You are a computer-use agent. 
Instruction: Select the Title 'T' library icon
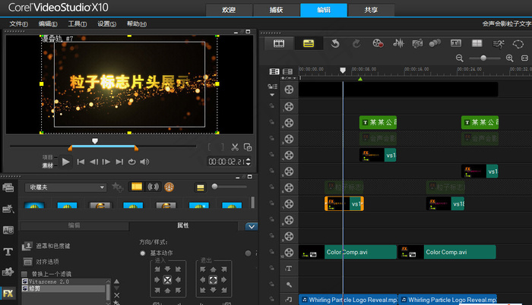pos(8,251)
